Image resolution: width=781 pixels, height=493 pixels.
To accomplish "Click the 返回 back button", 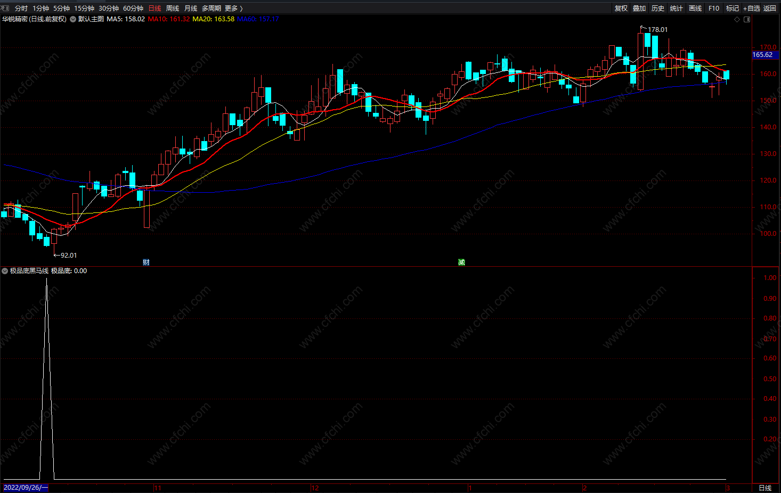I will click(x=770, y=8).
